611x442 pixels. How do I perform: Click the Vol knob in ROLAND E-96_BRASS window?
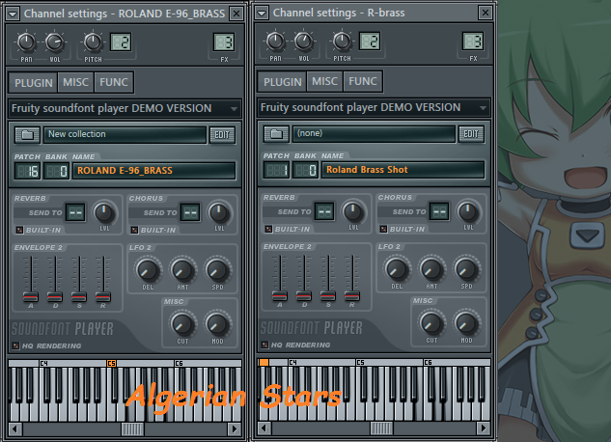[55, 42]
